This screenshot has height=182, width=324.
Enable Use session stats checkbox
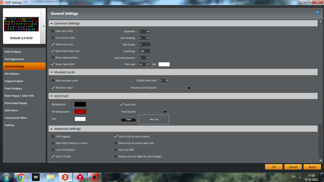click(x=53, y=38)
